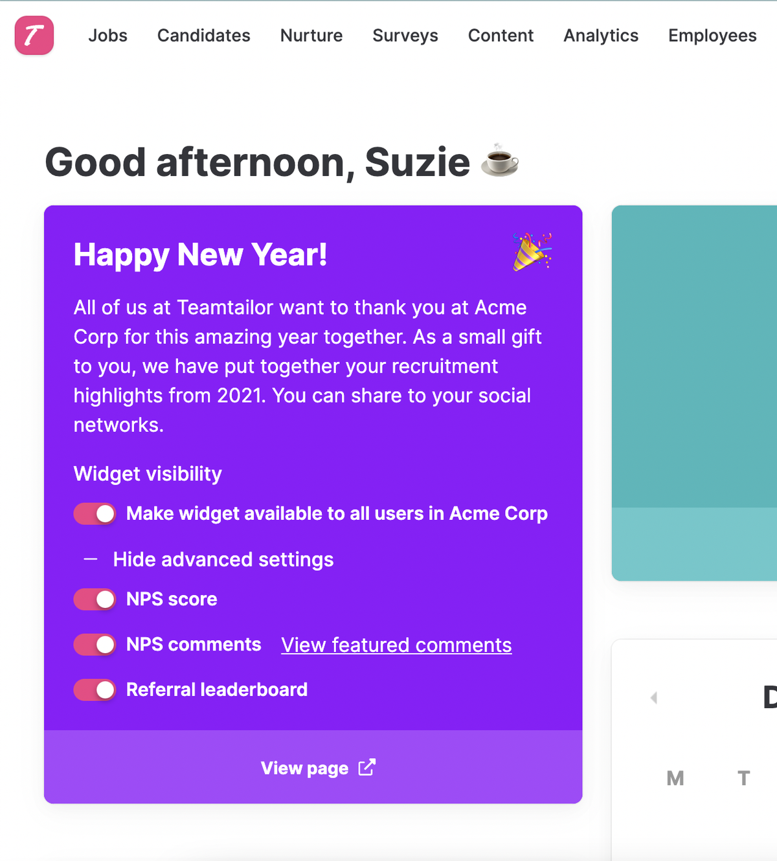Turn off the NPS comments toggle

coord(95,645)
